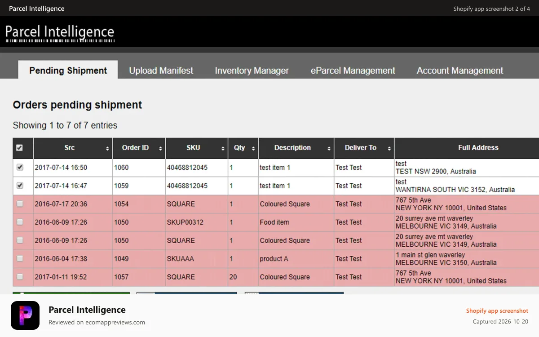Click the Orders pending shipment heading
The height and width of the screenshot is (337, 539).
(x=77, y=105)
